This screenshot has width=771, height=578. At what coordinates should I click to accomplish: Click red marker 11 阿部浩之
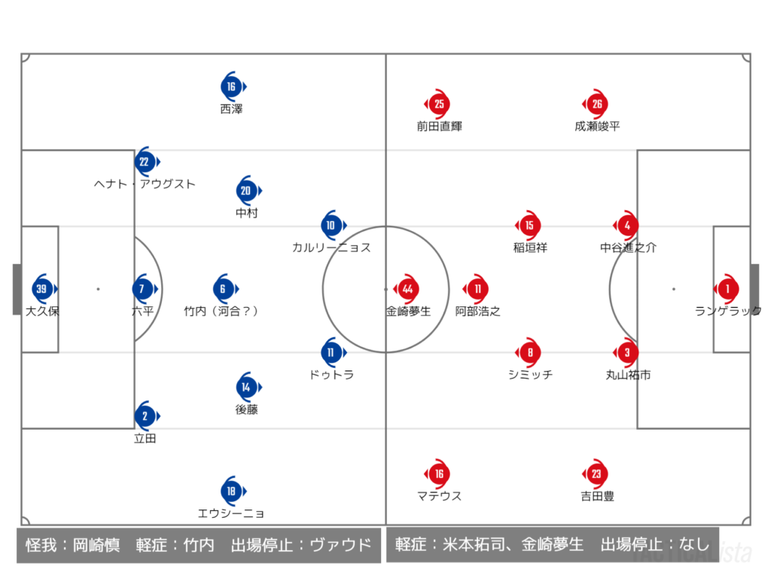click(x=476, y=288)
